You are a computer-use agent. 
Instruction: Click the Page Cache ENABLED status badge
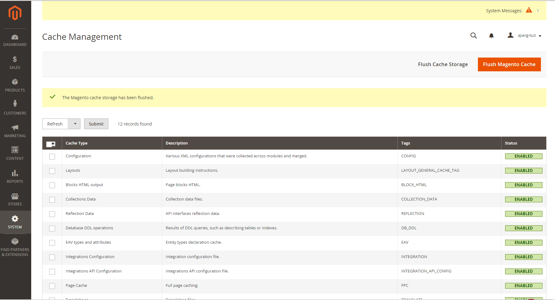pos(523,286)
